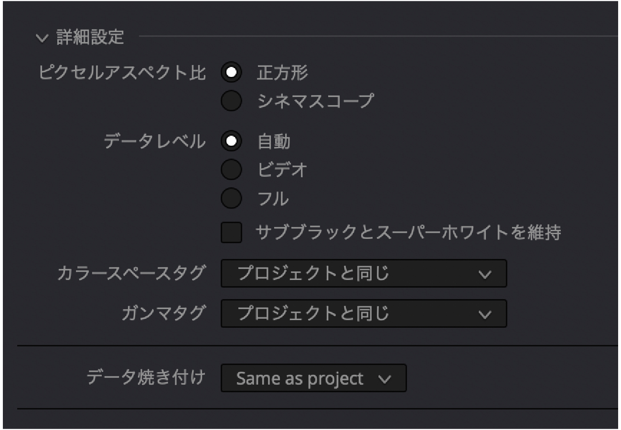Click the arrow icon in カラースペースタグ dropdown
This screenshot has width=621, height=430.
pos(485,274)
